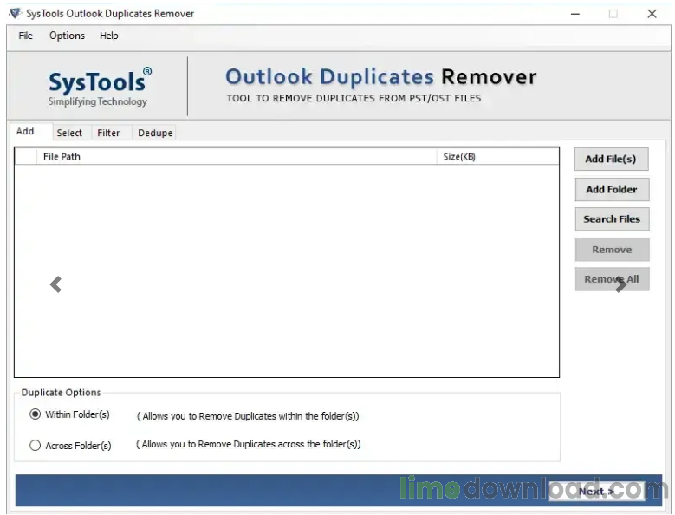Go to previous slide with left chevron

pos(55,284)
